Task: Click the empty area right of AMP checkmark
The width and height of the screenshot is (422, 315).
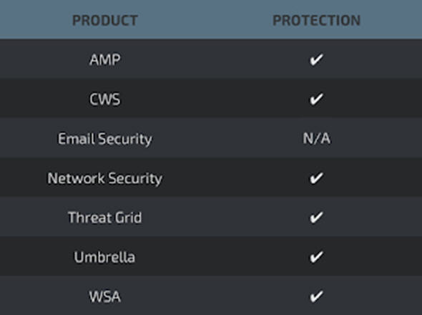Action: [x=373, y=59]
